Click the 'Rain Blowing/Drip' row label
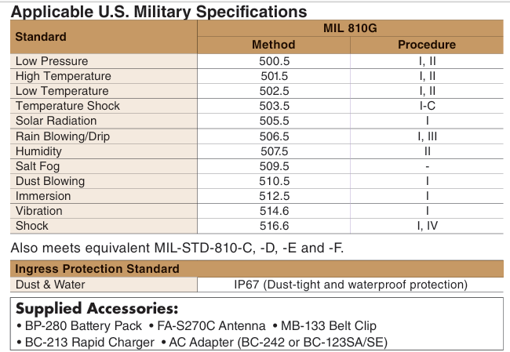 [x=65, y=136]
